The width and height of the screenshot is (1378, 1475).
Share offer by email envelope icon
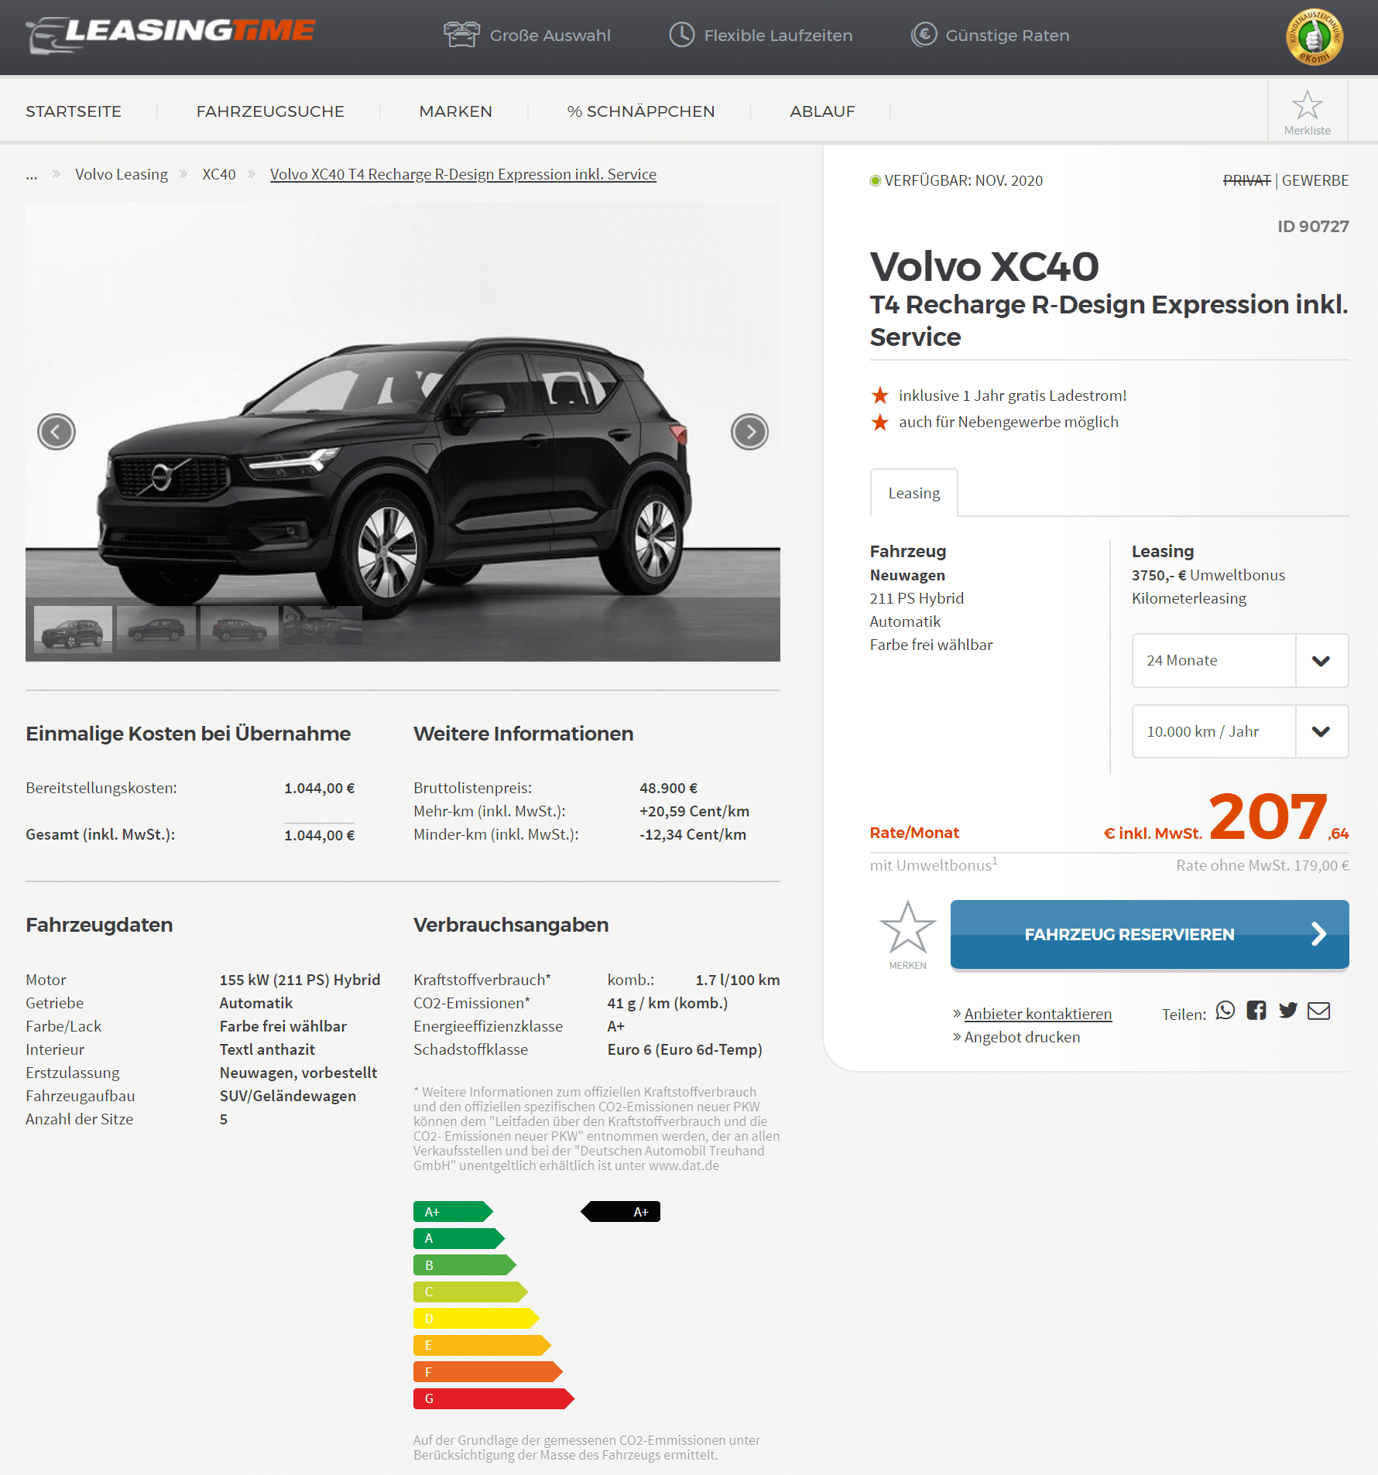[x=1318, y=1011]
